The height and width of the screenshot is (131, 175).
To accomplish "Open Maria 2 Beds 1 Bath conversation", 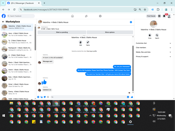I will click(x=17, y=64).
